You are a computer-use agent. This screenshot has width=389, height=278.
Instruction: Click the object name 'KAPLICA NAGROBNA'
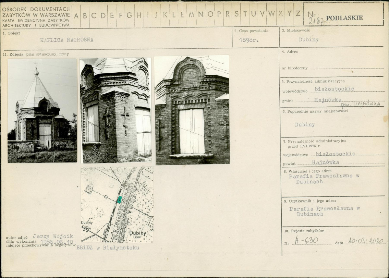click(x=67, y=40)
